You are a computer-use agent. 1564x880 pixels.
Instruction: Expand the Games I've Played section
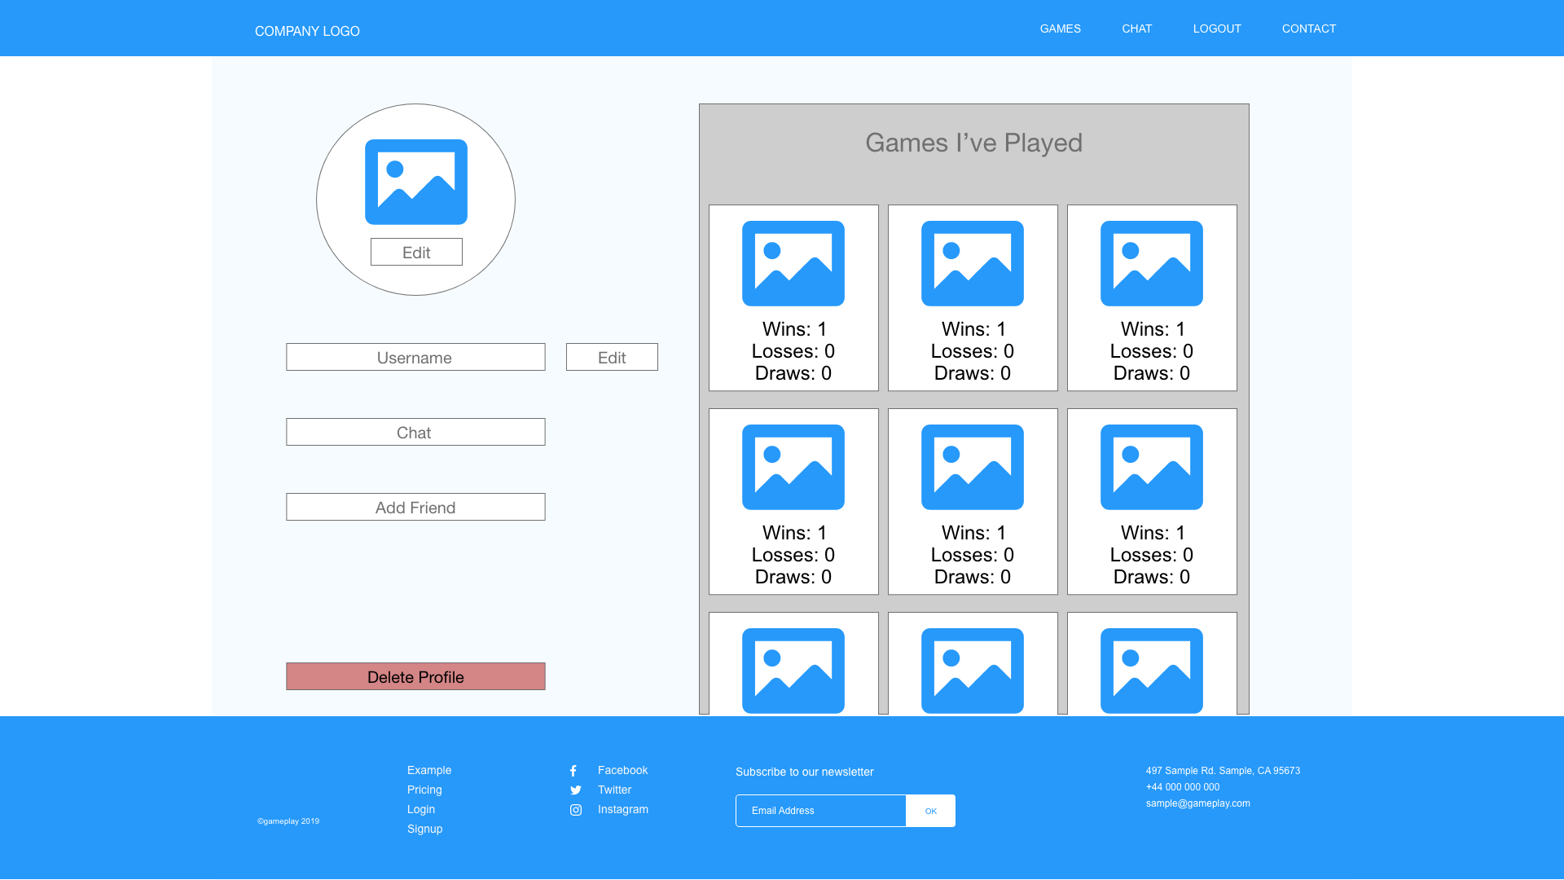click(x=973, y=142)
